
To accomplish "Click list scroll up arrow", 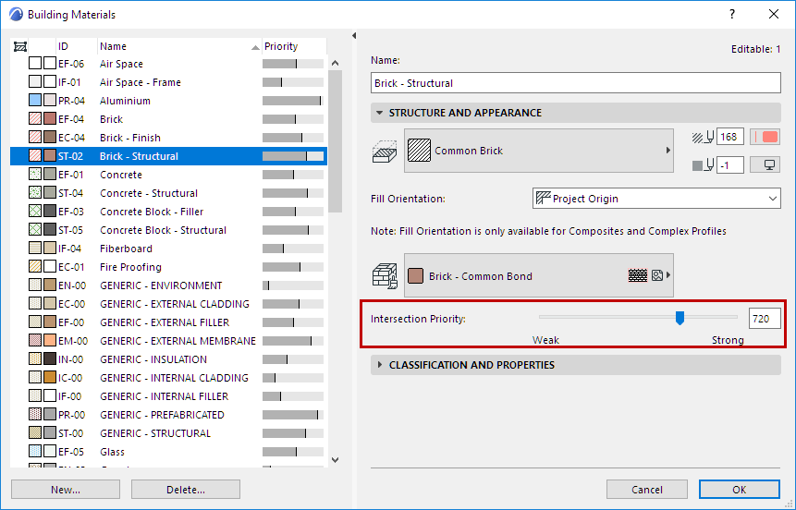I will 335,64.
